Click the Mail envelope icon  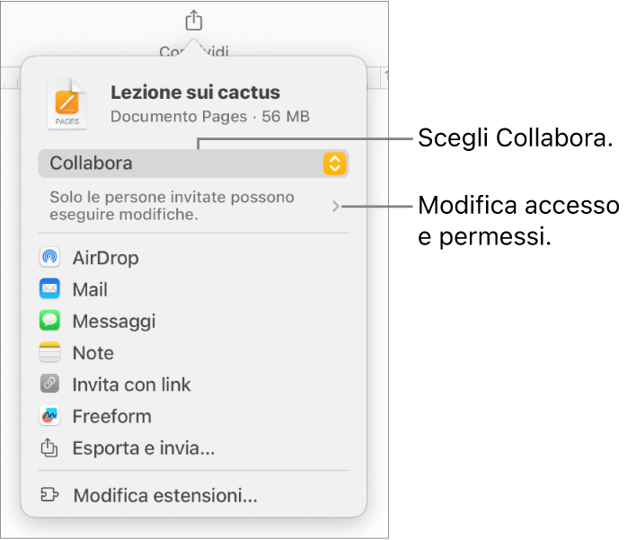pos(50,290)
